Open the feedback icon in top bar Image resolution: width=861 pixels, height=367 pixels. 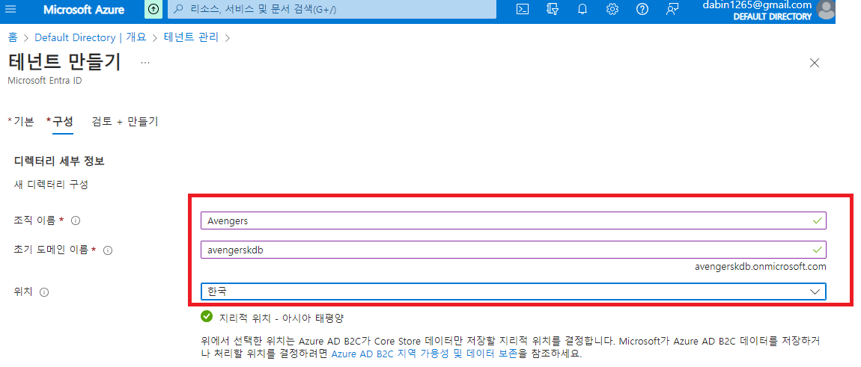(672, 9)
